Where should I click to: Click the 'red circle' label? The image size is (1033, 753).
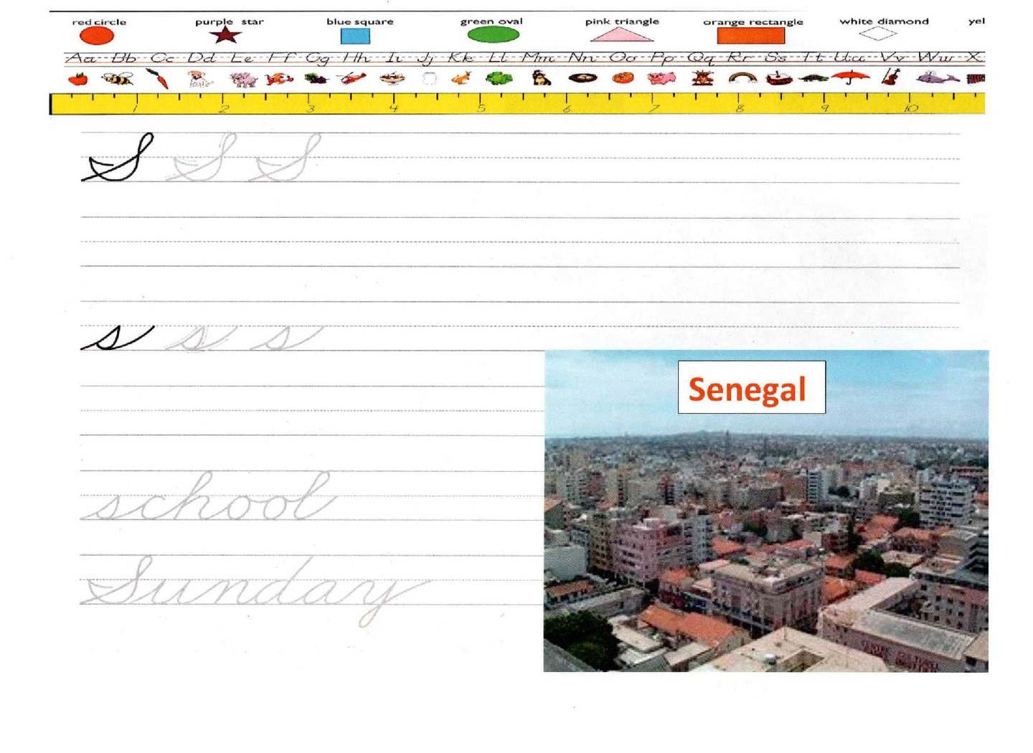[99, 22]
